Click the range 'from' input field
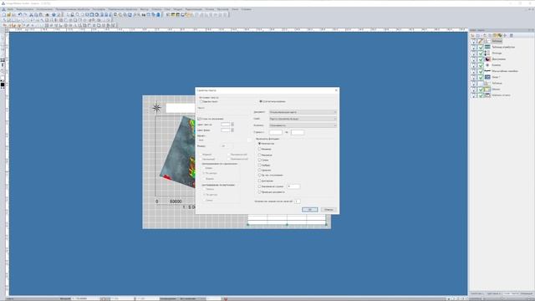Image resolution: width=535 pixels, height=301 pixels. (x=276, y=132)
